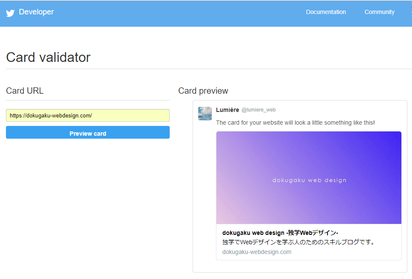Click the Card preview heading
Image resolution: width=412 pixels, height=279 pixels.
click(203, 91)
